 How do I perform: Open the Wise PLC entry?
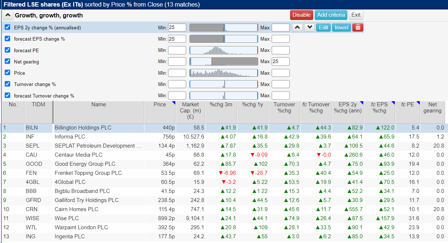67,218
